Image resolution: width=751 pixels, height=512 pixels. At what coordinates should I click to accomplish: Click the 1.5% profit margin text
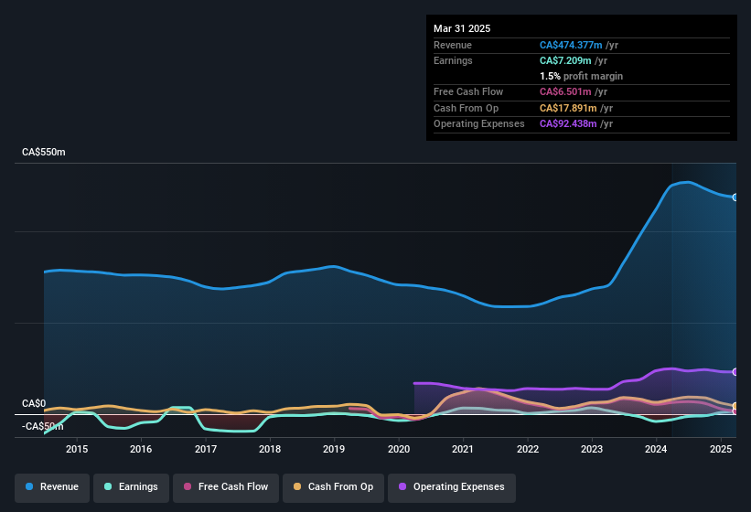click(x=582, y=76)
